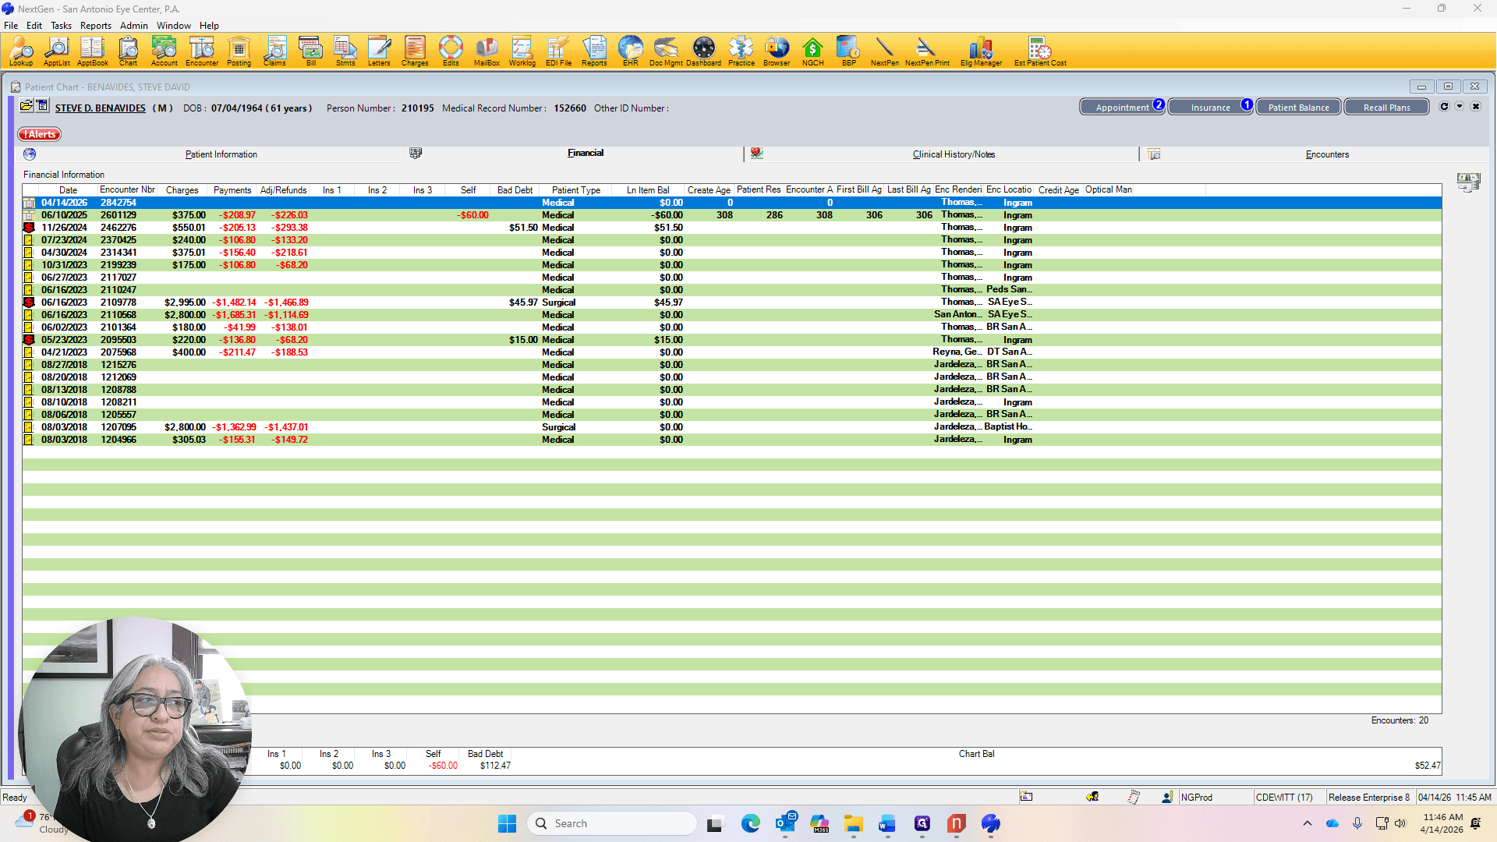Launch the Dashboard toolbar icon
1497x842 pixels.
[x=703, y=51]
